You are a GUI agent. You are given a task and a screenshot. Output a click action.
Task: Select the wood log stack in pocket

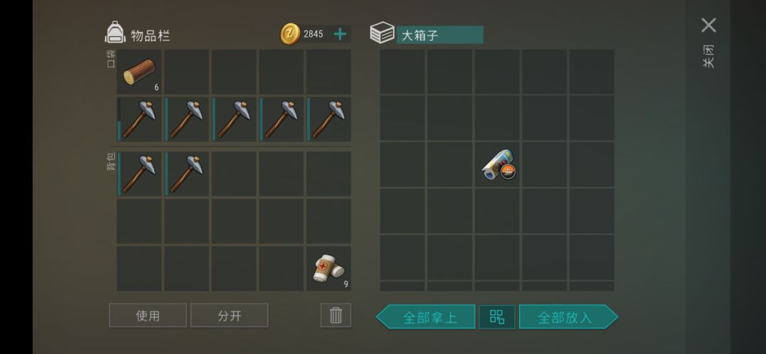click(139, 72)
